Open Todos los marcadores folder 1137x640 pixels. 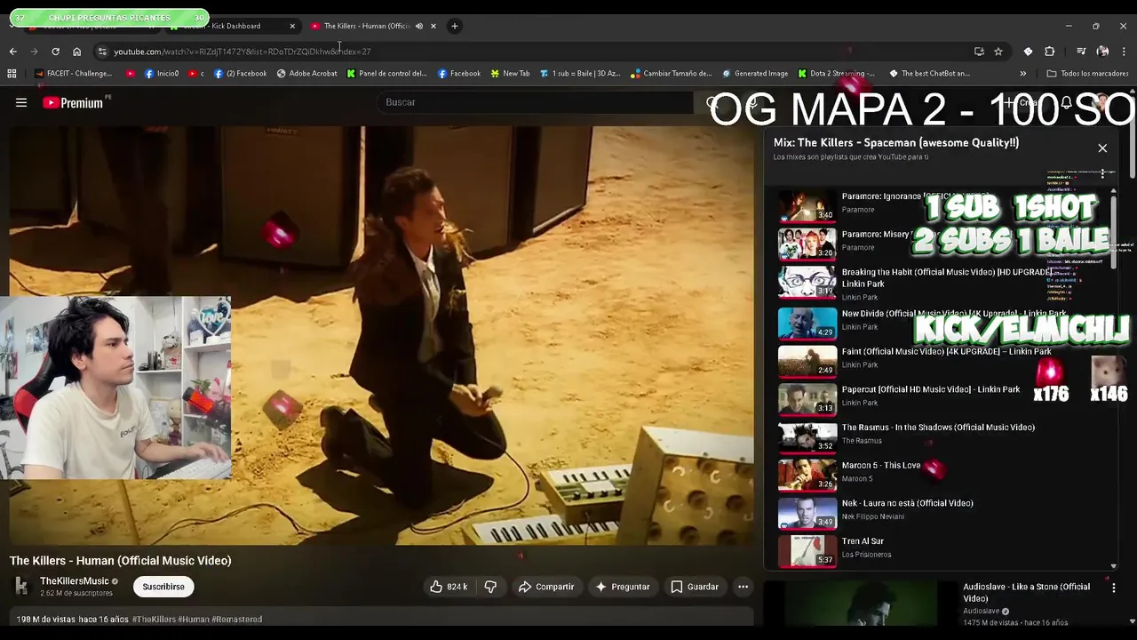1087,74
